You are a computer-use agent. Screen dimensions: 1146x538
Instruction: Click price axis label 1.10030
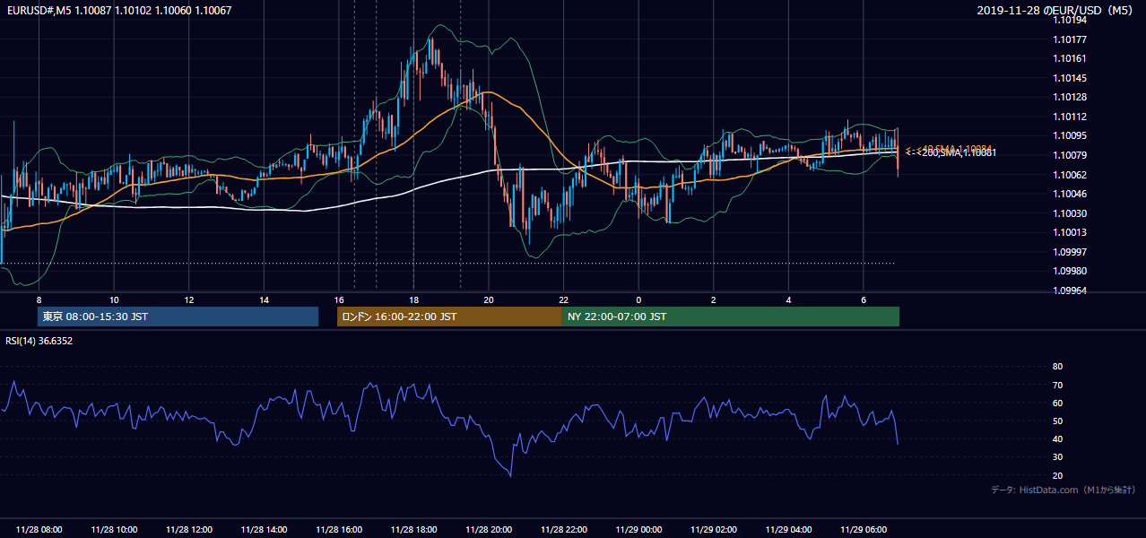tap(1069, 213)
